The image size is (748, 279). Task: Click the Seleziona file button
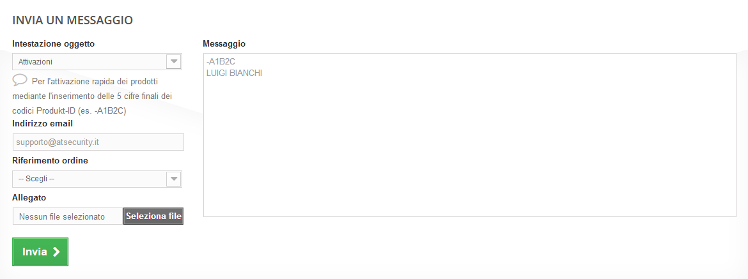pos(153,216)
